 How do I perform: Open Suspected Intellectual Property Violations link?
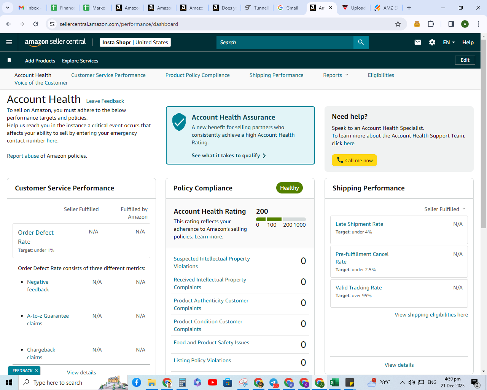[212, 262]
